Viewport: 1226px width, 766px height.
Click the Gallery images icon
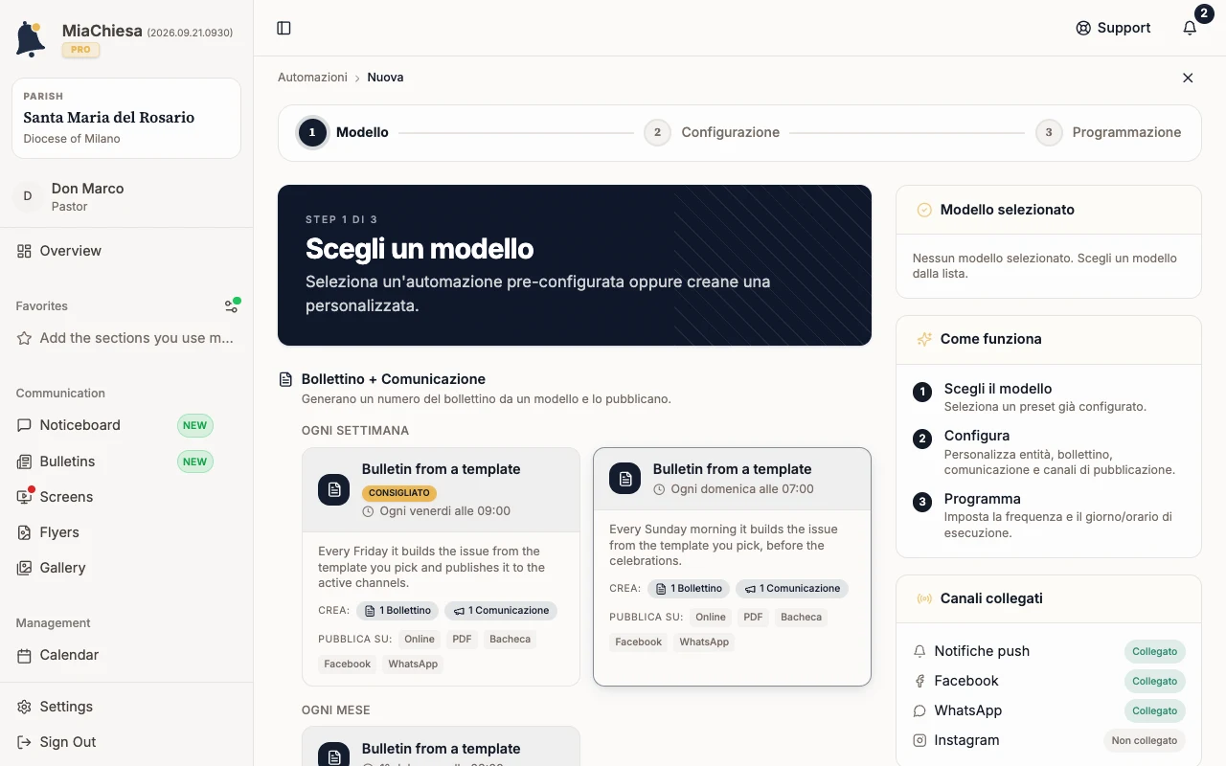[24, 568]
